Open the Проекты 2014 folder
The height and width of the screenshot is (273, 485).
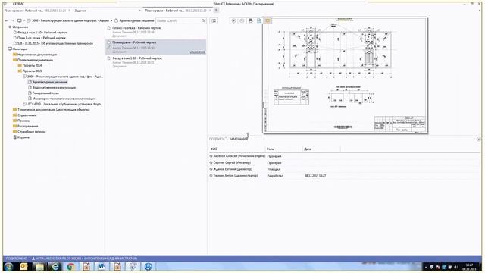point(32,66)
